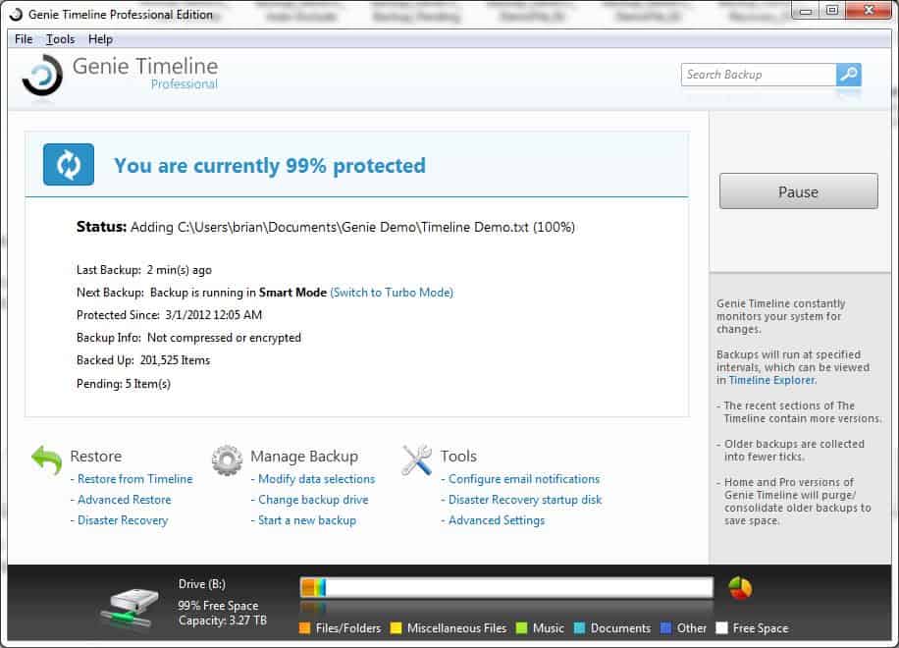The height and width of the screenshot is (648, 899).
Task: Click 'Last Backup: 2 min(s) ago'
Action: (x=144, y=270)
